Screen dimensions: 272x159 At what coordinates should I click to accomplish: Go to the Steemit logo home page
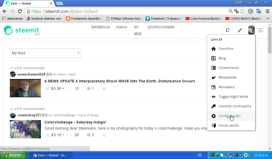click(x=22, y=30)
